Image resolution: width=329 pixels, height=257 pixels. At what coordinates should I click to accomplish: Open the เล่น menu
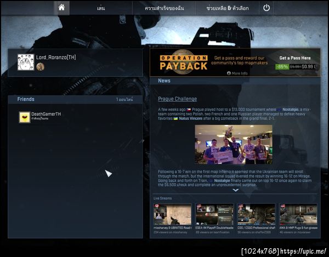click(101, 8)
